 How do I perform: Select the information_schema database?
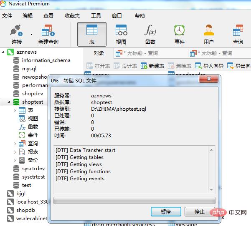click(42, 60)
